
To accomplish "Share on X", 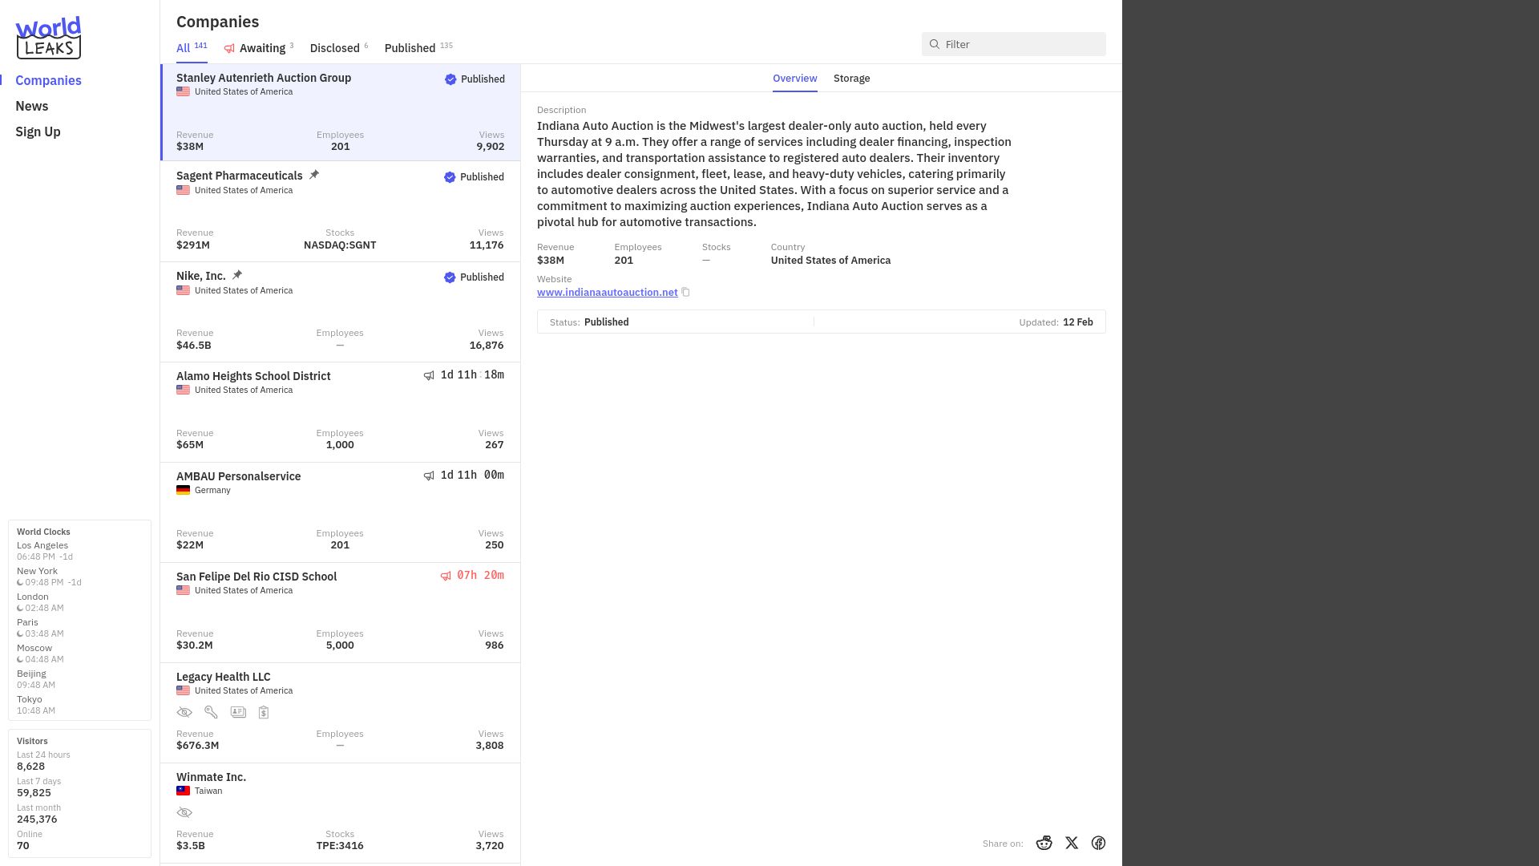I will [x=1072, y=843].
